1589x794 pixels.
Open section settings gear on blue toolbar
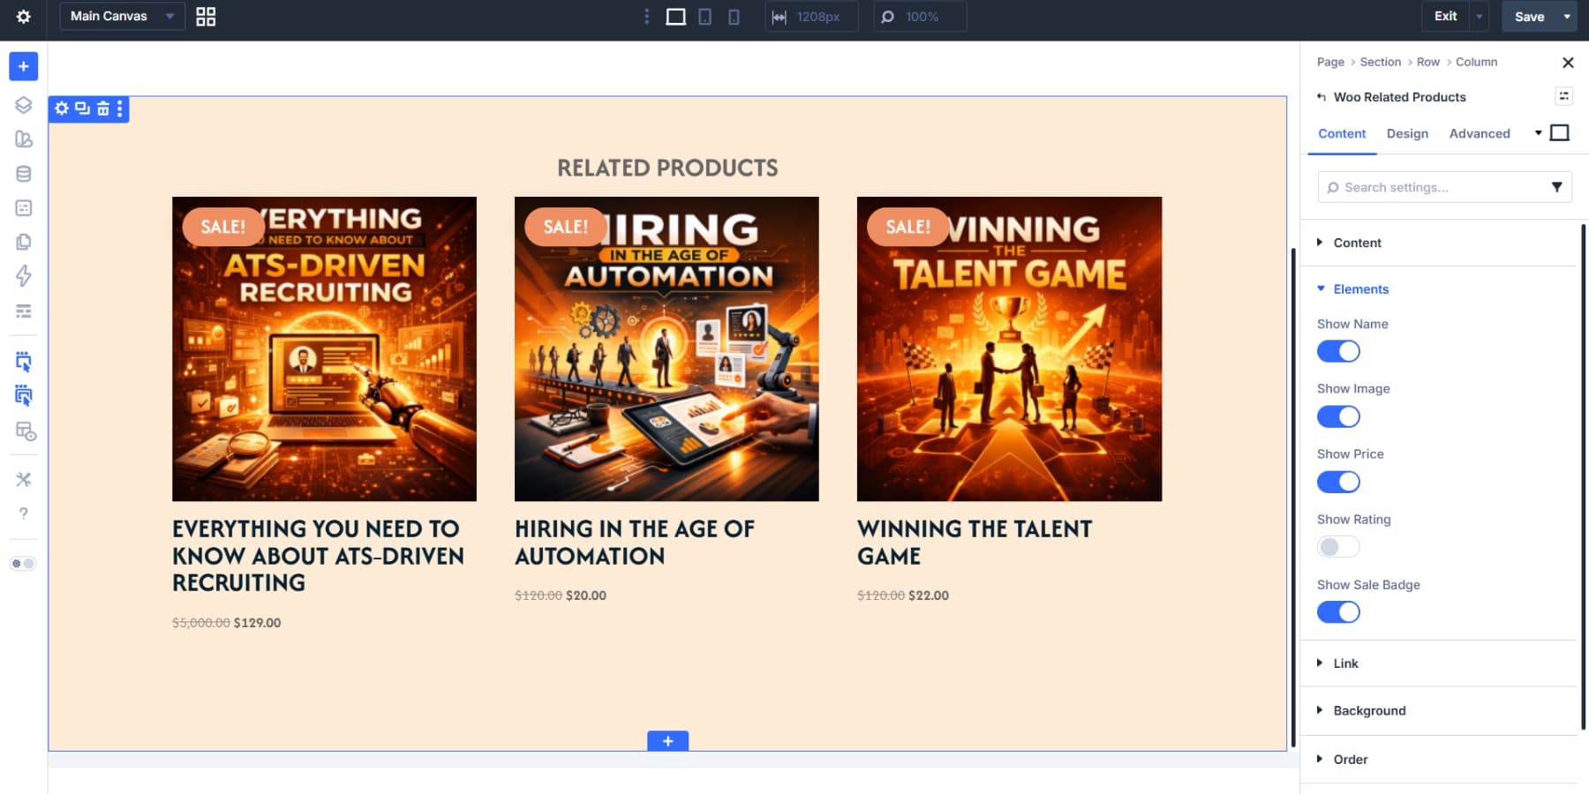pos(62,109)
